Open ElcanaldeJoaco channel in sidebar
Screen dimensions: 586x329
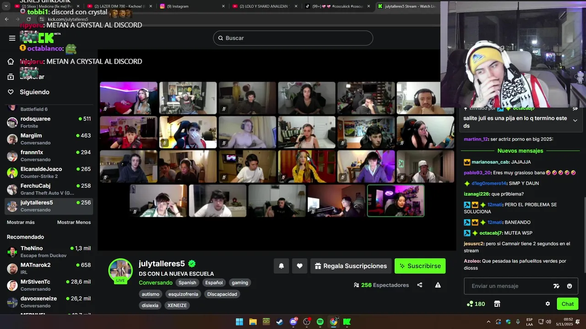point(49,172)
